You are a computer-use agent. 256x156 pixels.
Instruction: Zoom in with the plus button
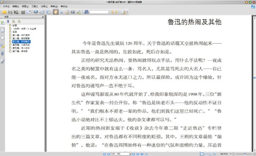pos(254,154)
